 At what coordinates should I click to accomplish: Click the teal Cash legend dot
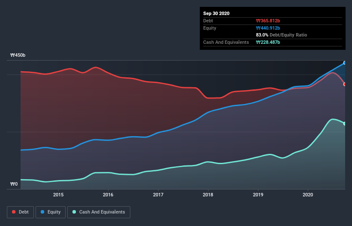(74, 212)
